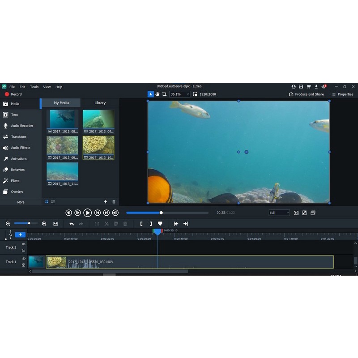
Task: Set the mark-in bracket point
Action: click(x=141, y=224)
